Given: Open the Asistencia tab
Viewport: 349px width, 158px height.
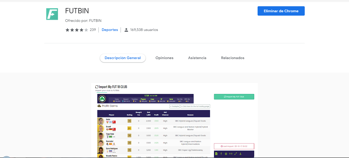Looking at the screenshot, I should (x=197, y=58).
